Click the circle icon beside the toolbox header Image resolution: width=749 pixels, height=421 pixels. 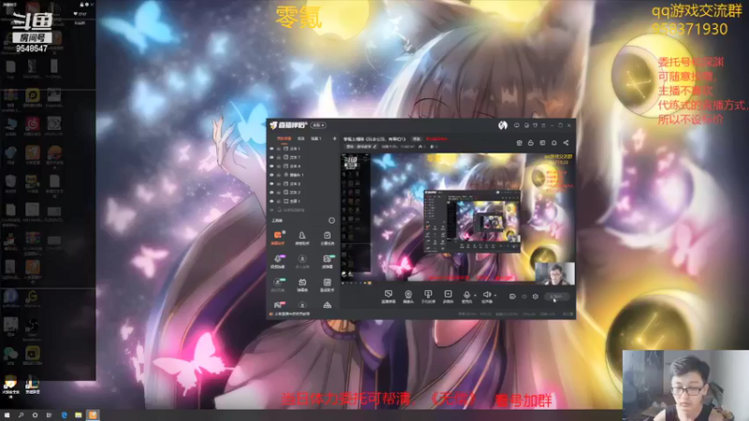(331, 221)
